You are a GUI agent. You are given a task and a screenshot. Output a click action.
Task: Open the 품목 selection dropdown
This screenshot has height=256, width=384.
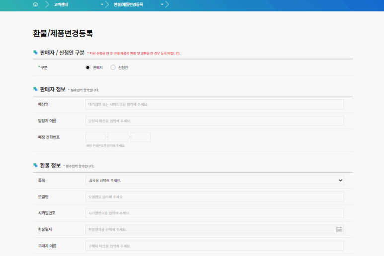(215, 180)
